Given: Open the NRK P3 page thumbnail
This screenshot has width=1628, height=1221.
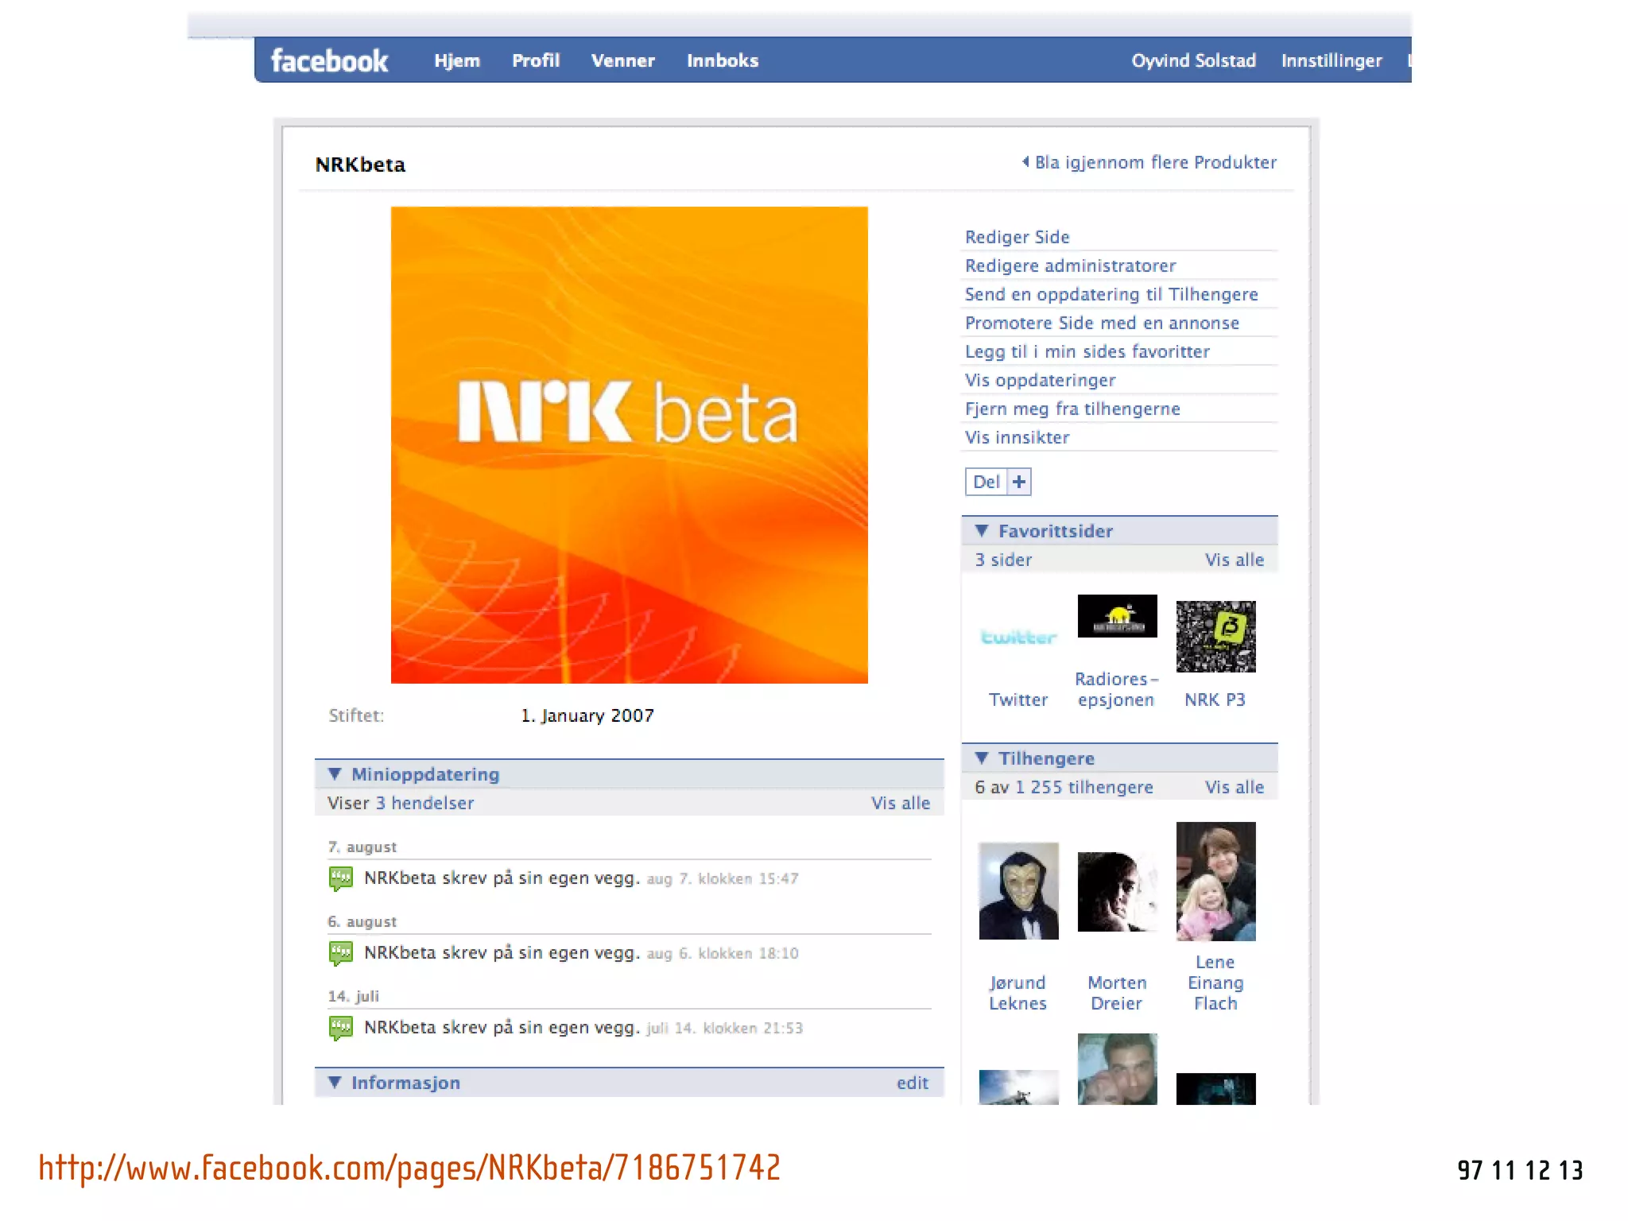Looking at the screenshot, I should (1216, 636).
